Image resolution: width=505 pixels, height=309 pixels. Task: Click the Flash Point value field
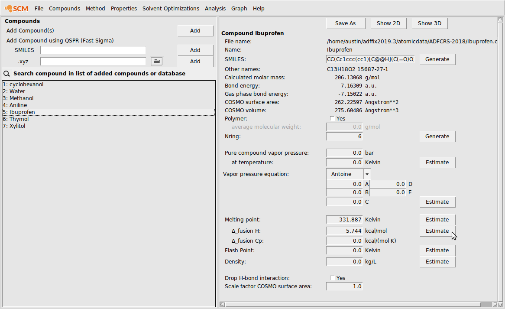(344, 250)
